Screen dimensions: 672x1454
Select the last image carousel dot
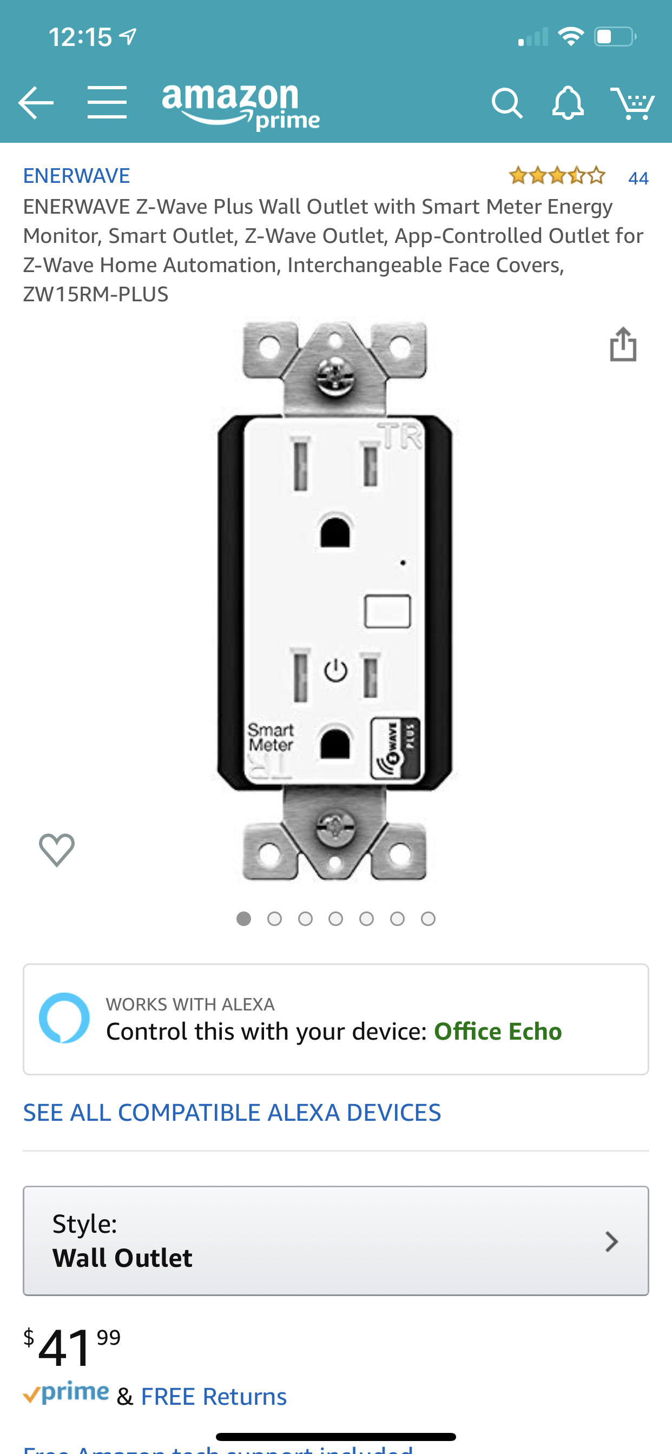[428, 919]
